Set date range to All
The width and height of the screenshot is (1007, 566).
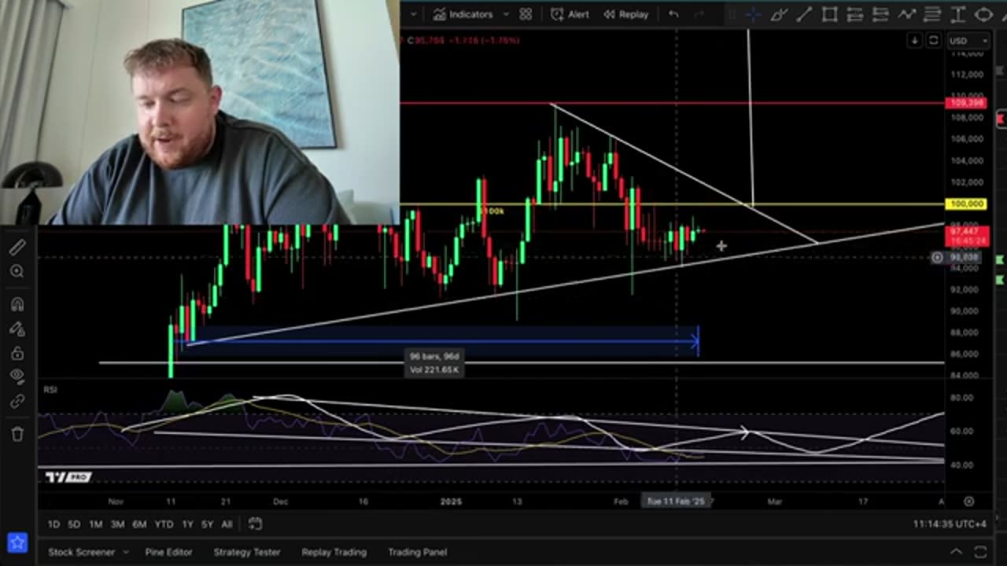tap(227, 524)
